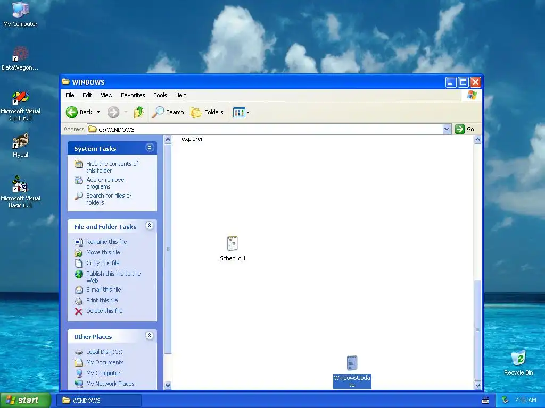Screen dimensions: 545x408
Task: Click Add or remove programs link
Action: 105,183
